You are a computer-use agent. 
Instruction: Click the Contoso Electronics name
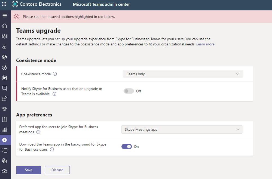41,4
